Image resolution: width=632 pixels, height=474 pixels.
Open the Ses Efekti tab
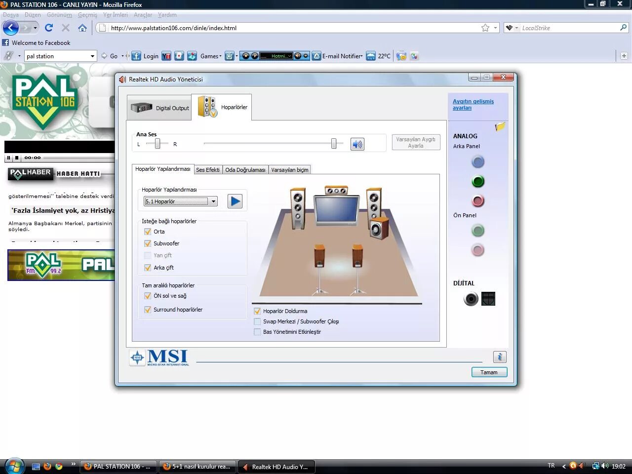click(x=208, y=170)
